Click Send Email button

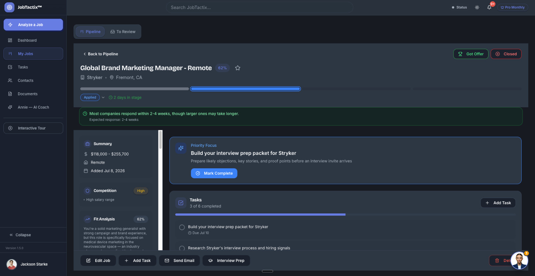[x=180, y=261]
